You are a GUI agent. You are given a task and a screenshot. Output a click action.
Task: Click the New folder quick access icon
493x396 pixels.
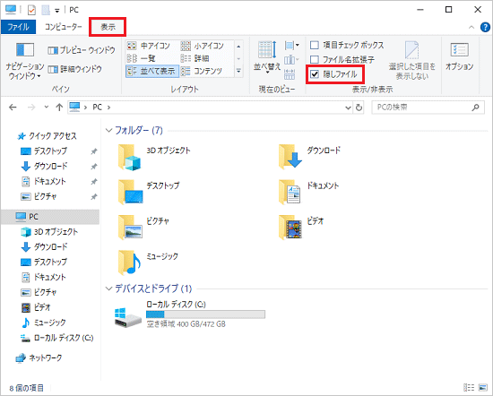(x=46, y=10)
